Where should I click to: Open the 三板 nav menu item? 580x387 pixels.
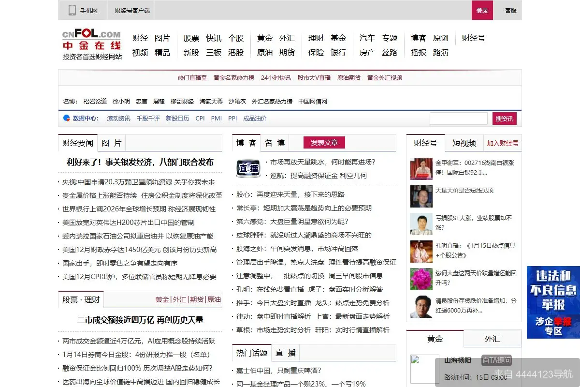[x=214, y=52]
